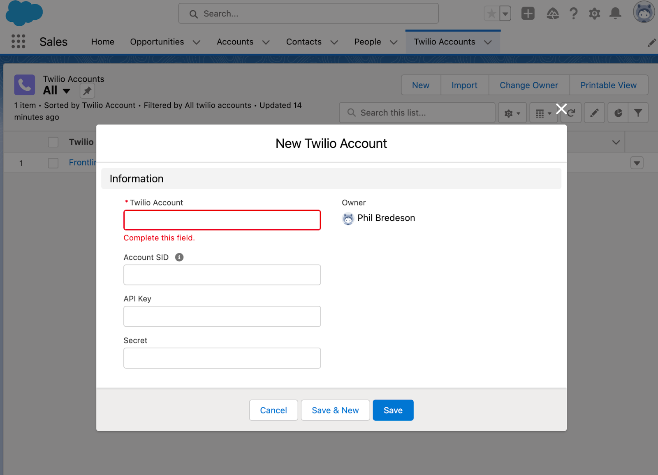
Task: Edit navigation bar pencil icon
Action: click(x=651, y=43)
